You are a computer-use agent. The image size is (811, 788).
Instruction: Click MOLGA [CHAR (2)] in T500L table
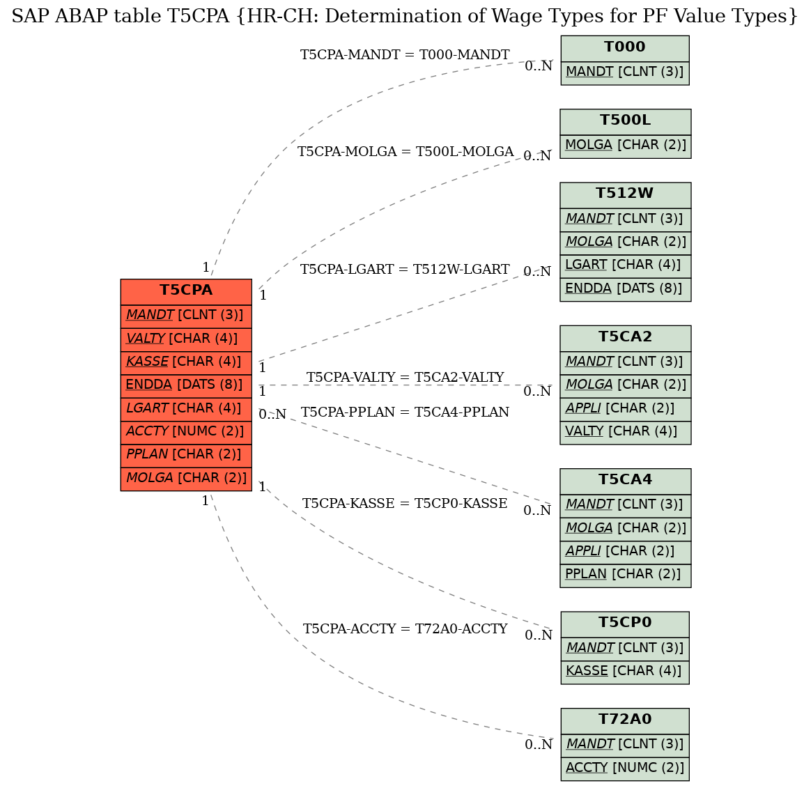[625, 146]
